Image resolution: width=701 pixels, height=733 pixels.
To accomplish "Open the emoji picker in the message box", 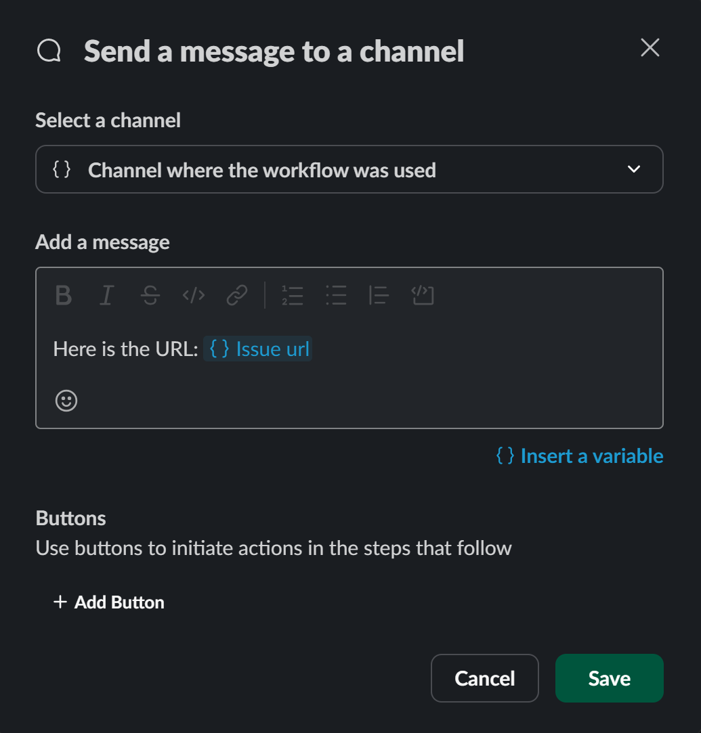I will (66, 401).
